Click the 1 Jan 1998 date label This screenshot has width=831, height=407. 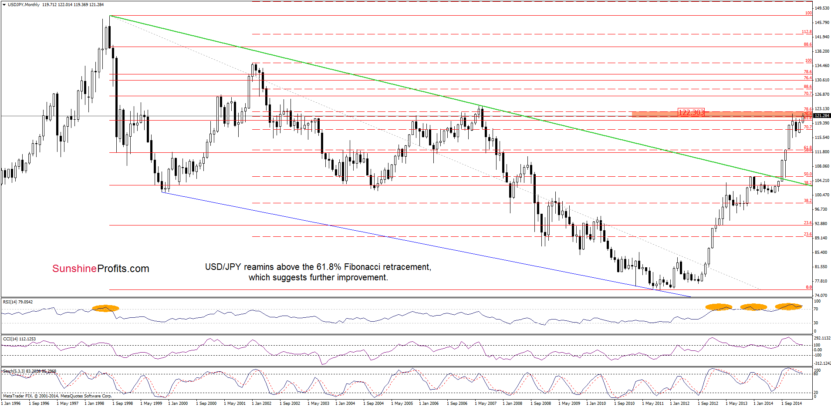point(95,404)
